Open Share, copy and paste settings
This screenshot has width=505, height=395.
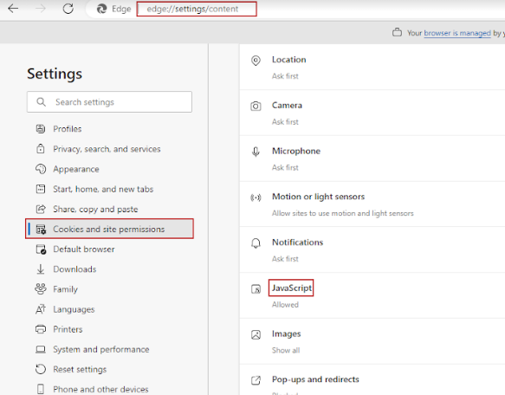click(95, 209)
